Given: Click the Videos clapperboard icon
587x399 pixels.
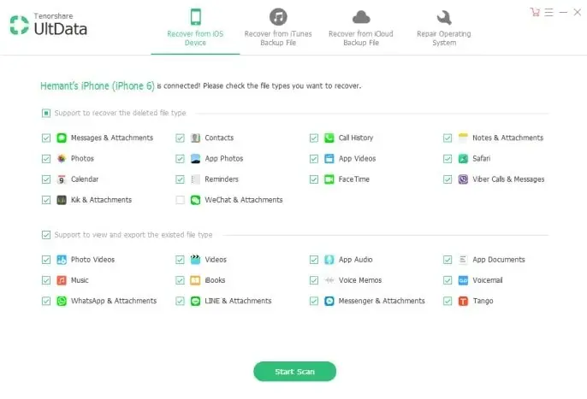Looking at the screenshot, I should pyautogui.click(x=195, y=260).
